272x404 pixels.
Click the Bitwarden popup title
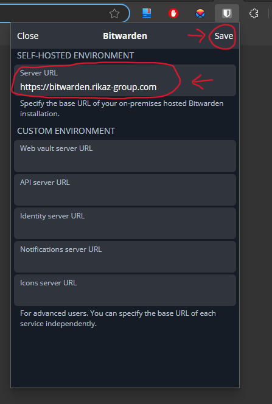click(x=125, y=36)
